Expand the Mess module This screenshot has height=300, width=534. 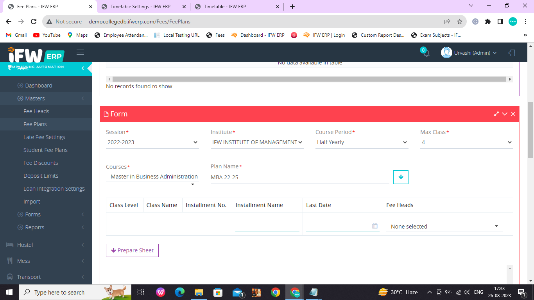click(46, 261)
